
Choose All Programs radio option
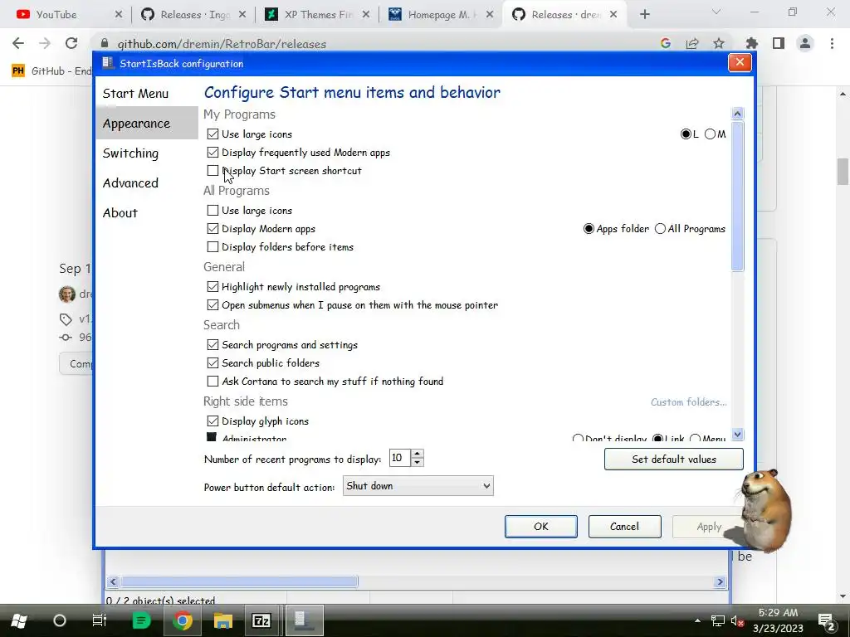click(660, 229)
